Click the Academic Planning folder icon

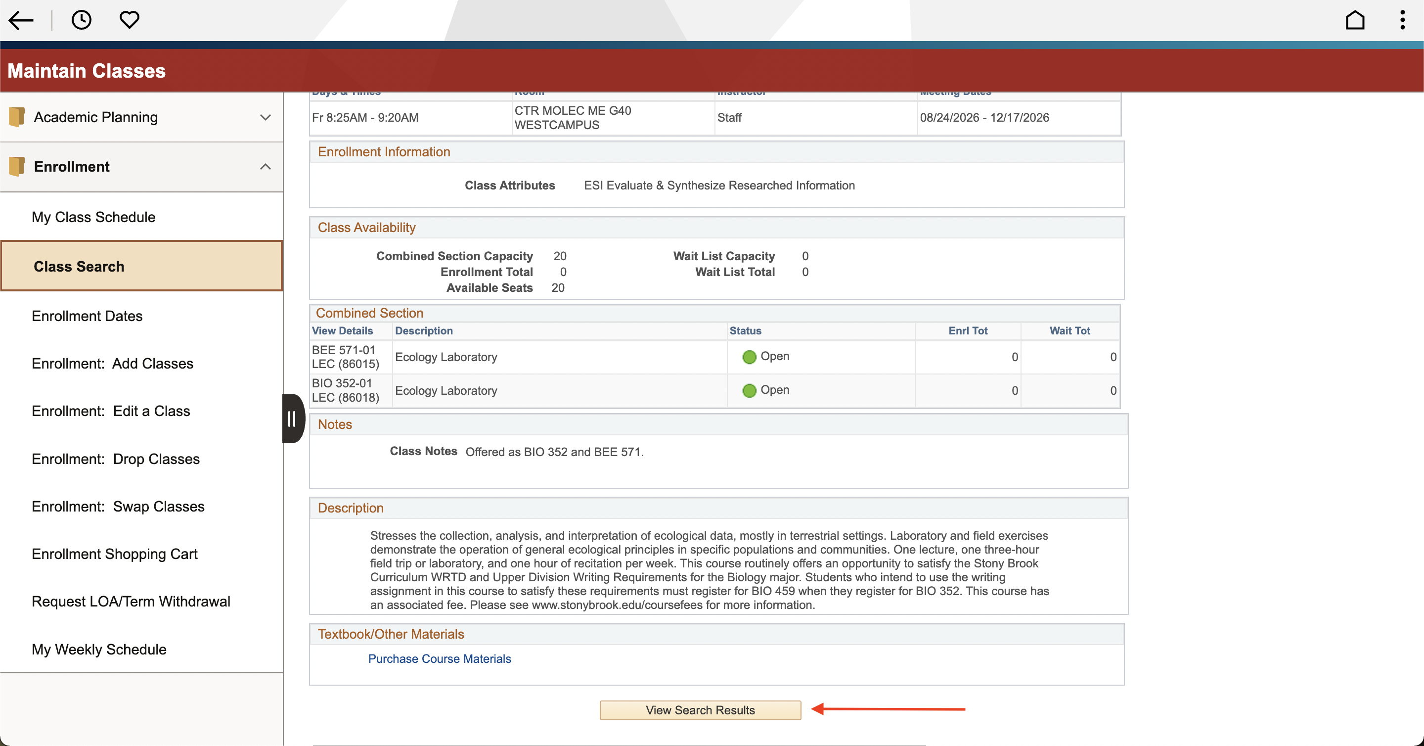tap(17, 117)
